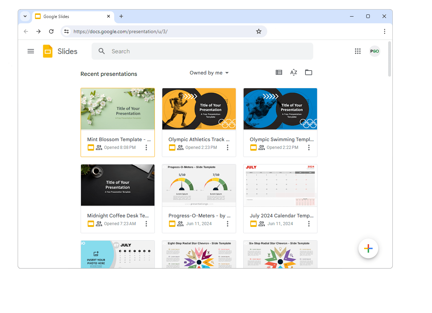
Task: Open the tab search dropdown arrow
Action: (25, 16)
